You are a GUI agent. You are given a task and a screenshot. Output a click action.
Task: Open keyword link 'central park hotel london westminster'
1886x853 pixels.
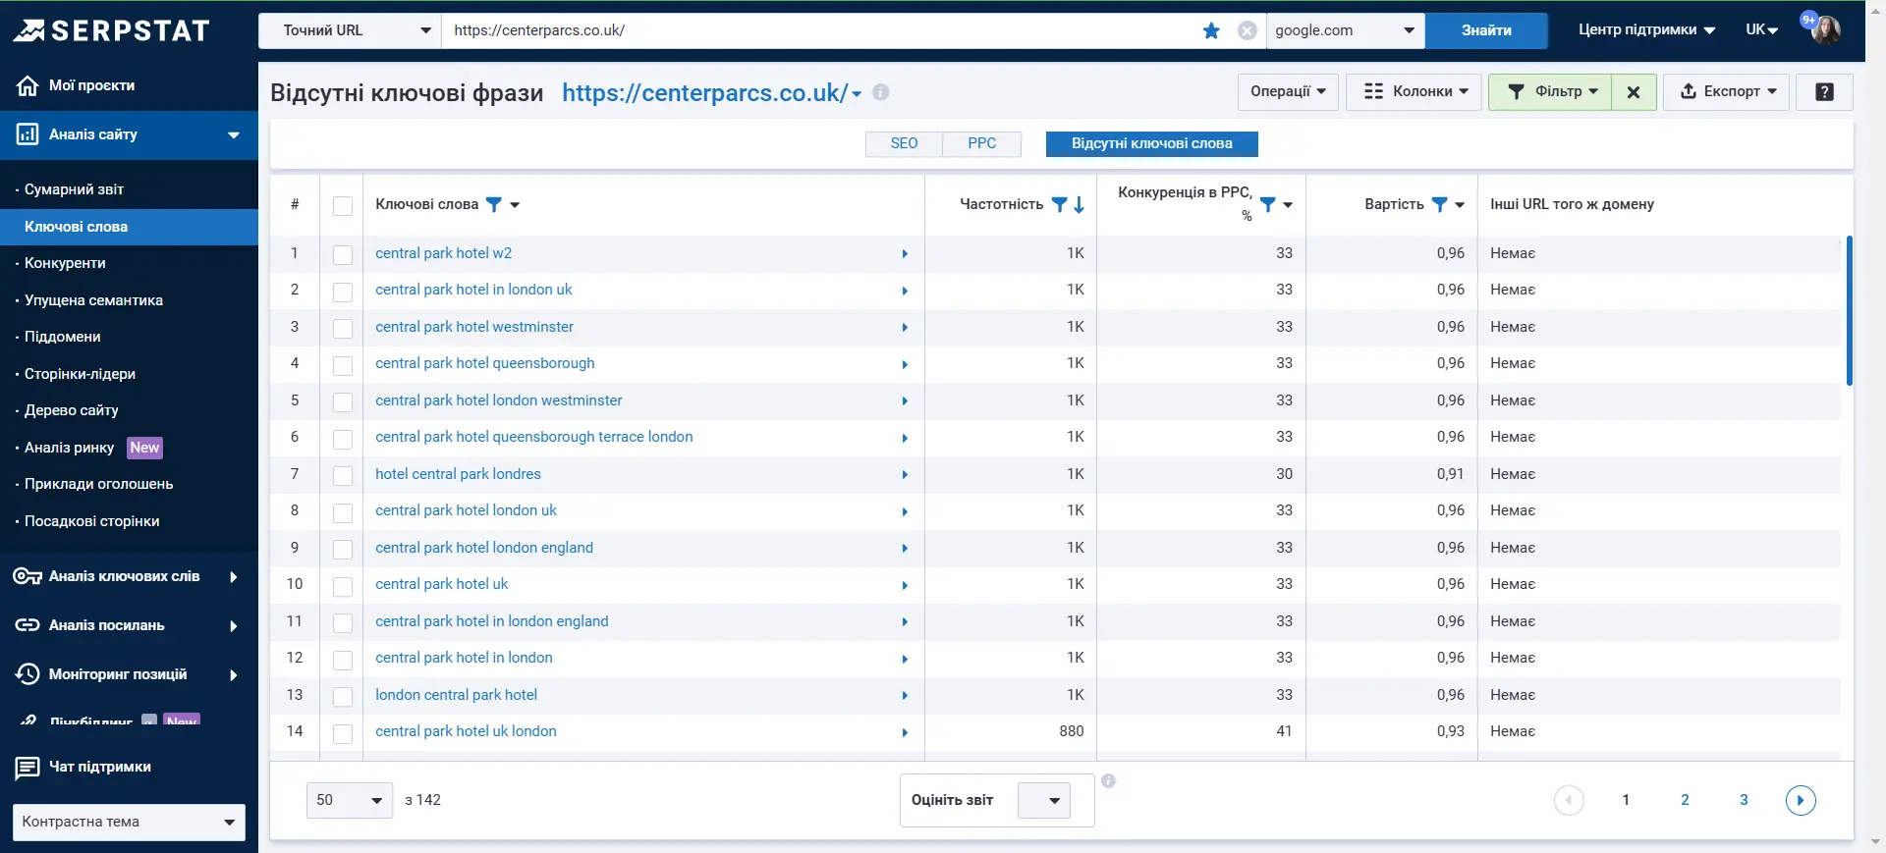[499, 400]
